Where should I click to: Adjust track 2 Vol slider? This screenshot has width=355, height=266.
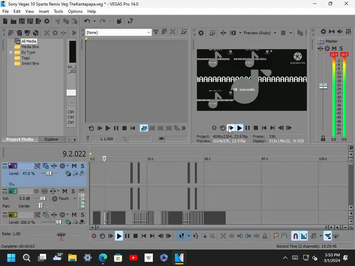click(x=42, y=198)
